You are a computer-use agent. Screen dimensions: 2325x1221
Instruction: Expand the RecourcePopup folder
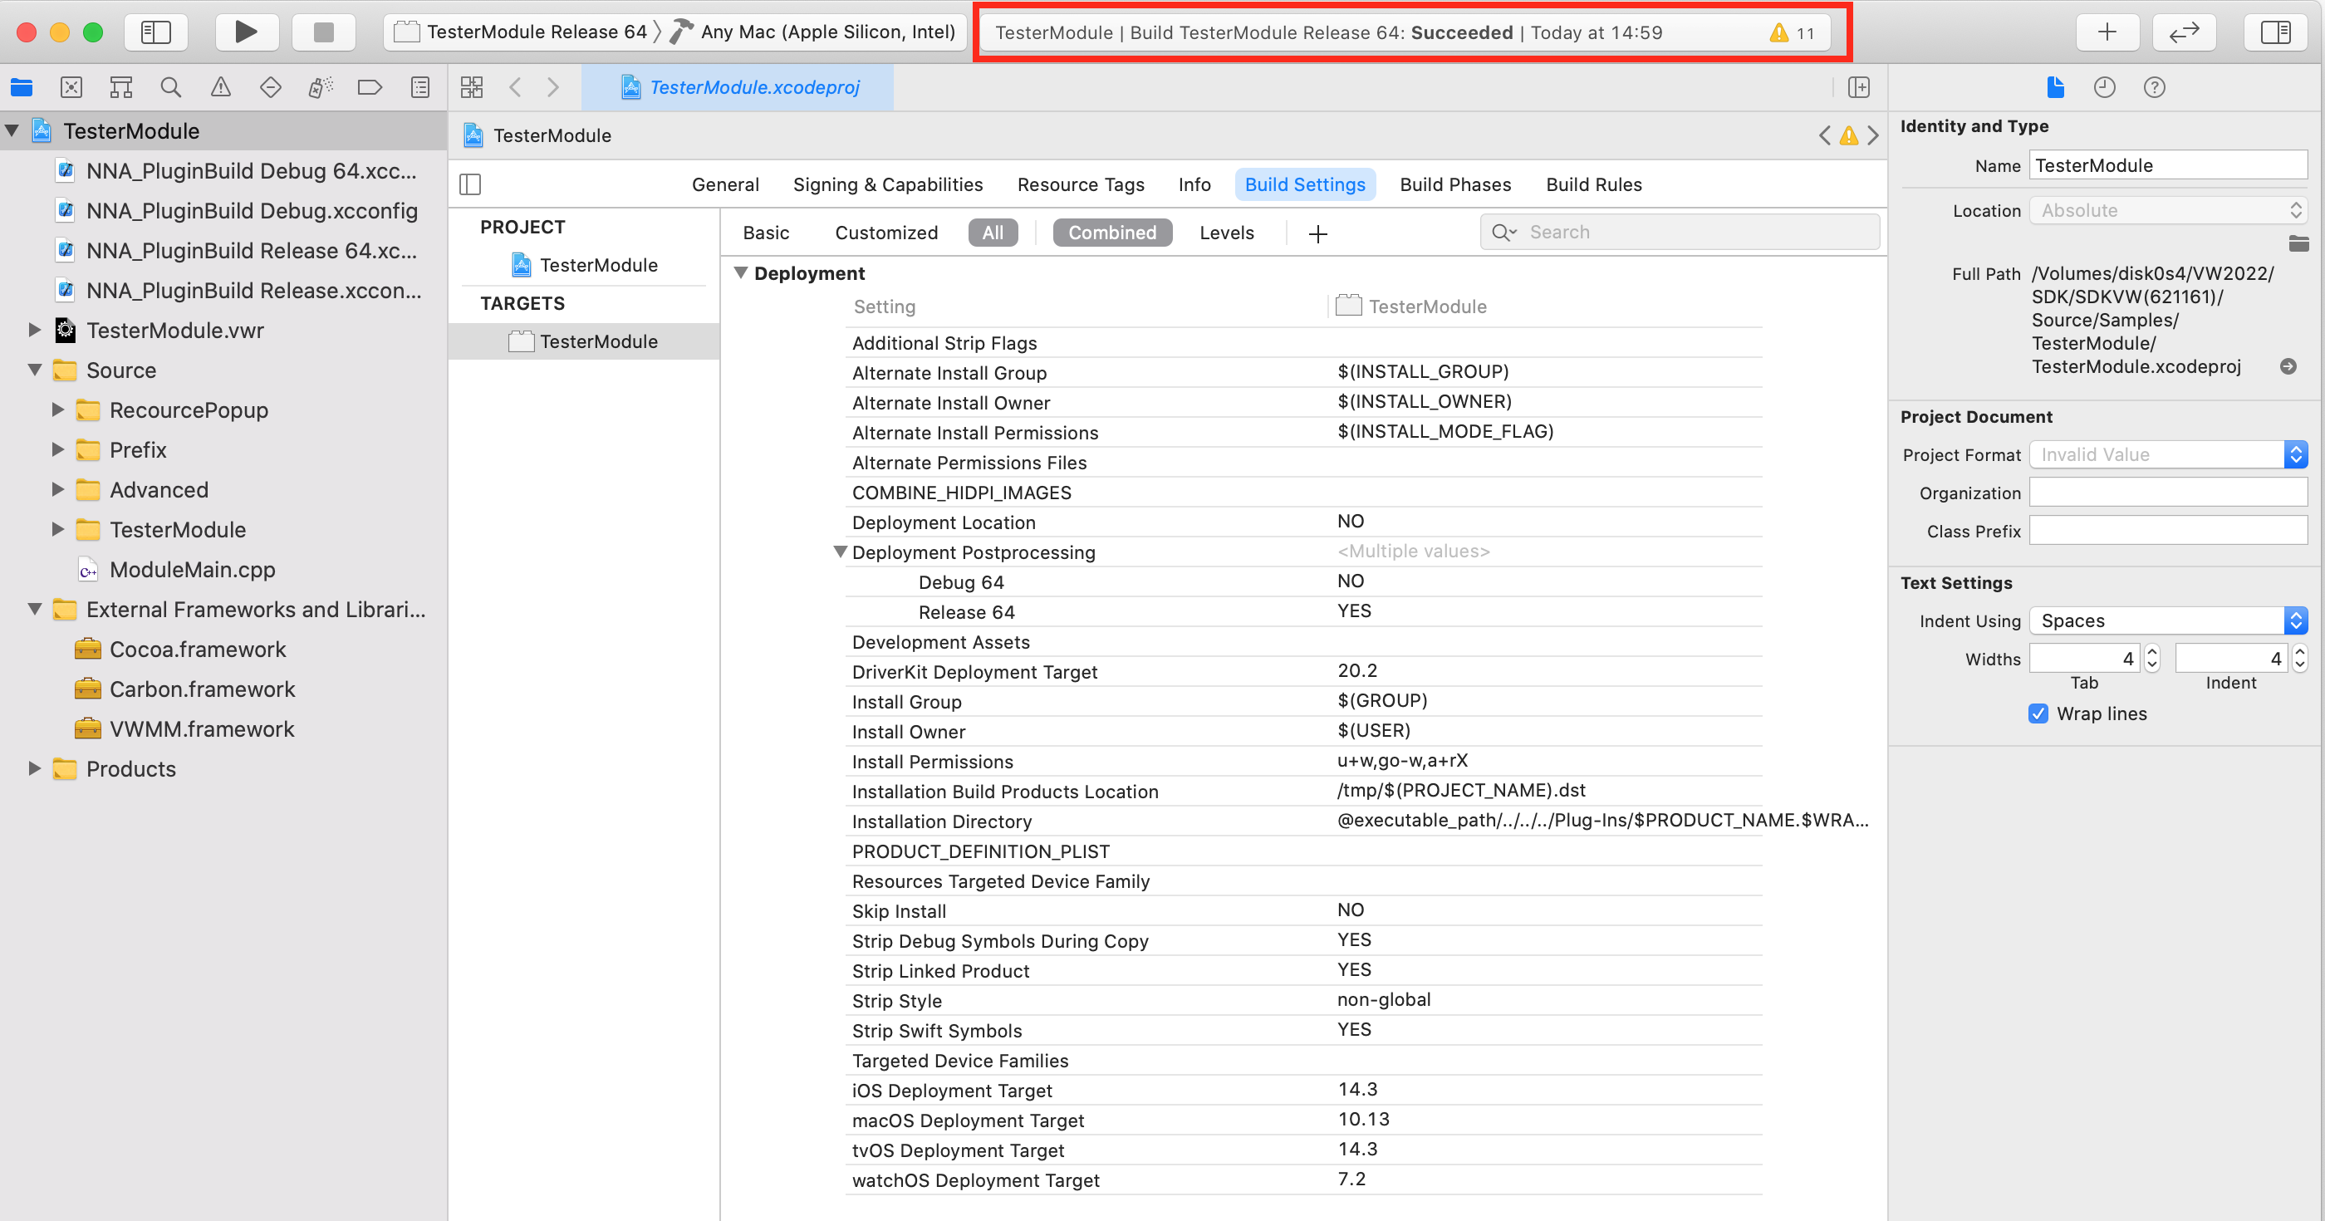tap(58, 409)
